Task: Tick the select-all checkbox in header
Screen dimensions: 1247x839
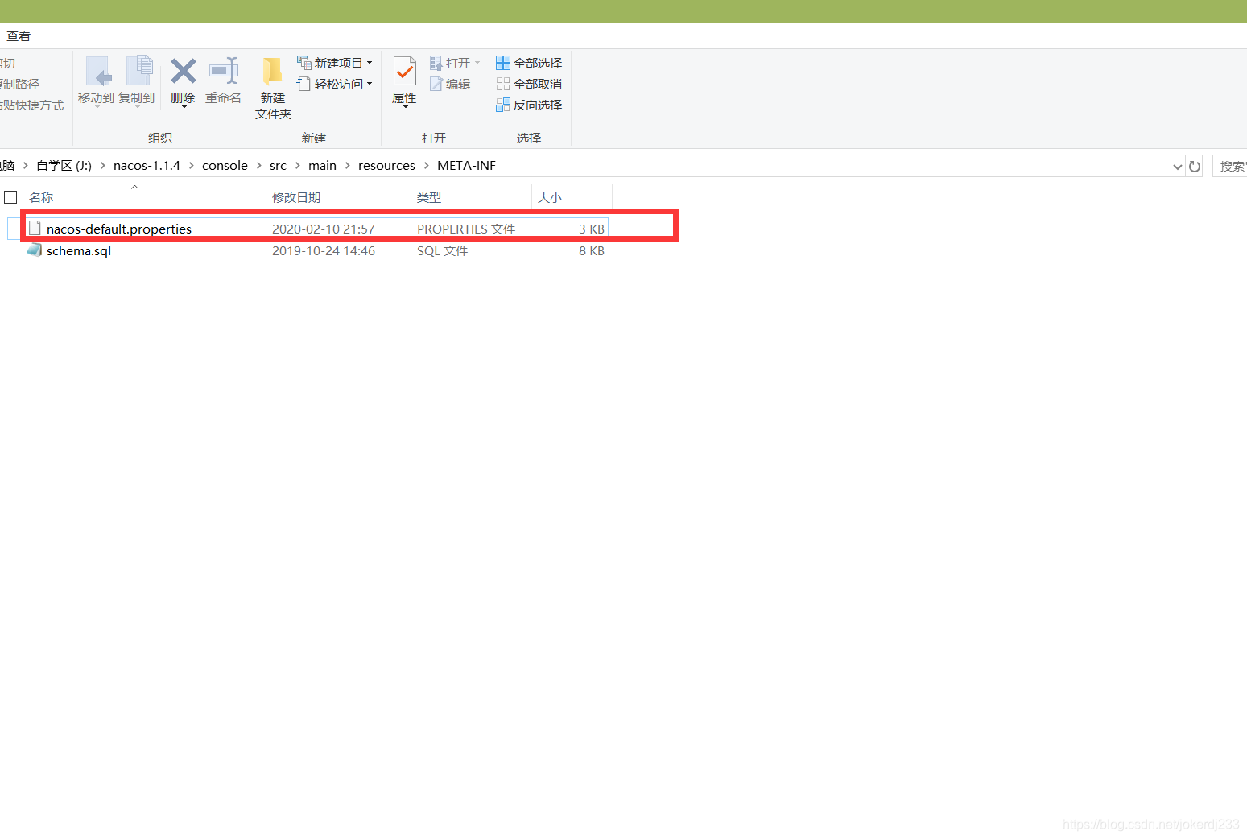Action: click(10, 197)
